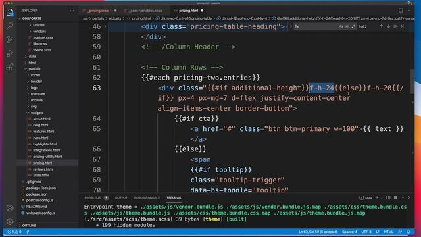Image resolution: width=421 pixels, height=237 pixels.
Task: Click pricing.html in the breadcrumb path
Action: pos(141,18)
